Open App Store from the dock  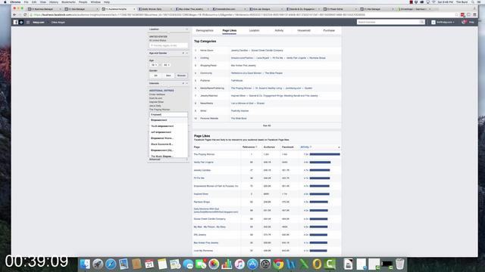(252, 264)
